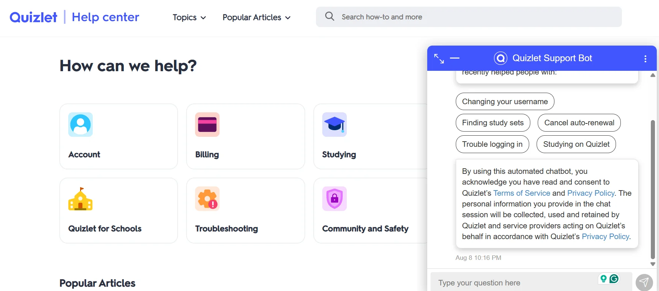The height and width of the screenshot is (291, 659).
Task: Focus the 'Search how-to and more' field
Action: click(469, 17)
